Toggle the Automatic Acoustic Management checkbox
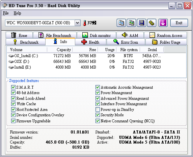Image resolution: width=193 pixels, height=157 pixels. tap(98, 87)
